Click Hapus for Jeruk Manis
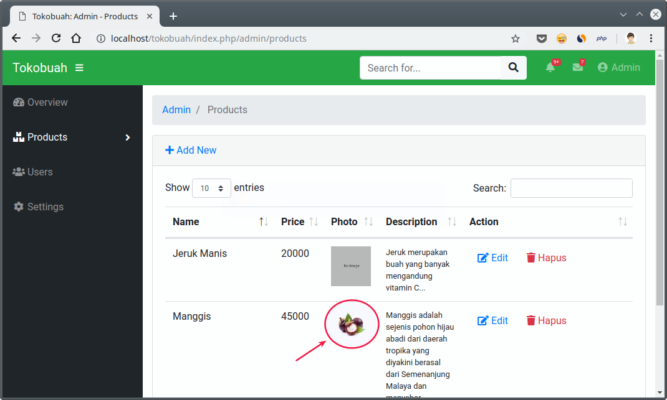Image resolution: width=667 pixels, height=400 pixels. coord(546,258)
